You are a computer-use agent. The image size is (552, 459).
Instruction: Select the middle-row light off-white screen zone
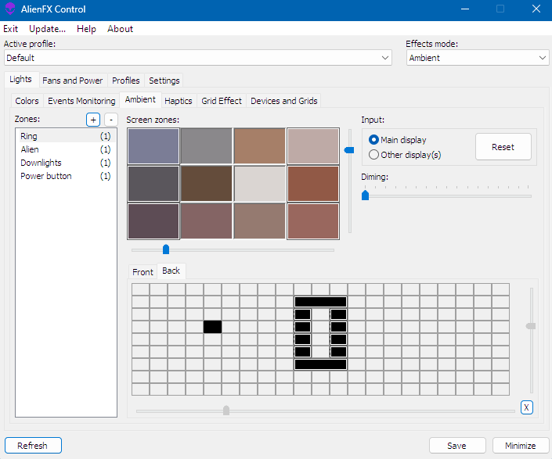pos(259,184)
